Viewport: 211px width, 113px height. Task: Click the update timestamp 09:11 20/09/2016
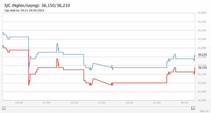pyautogui.click(x=25, y=11)
